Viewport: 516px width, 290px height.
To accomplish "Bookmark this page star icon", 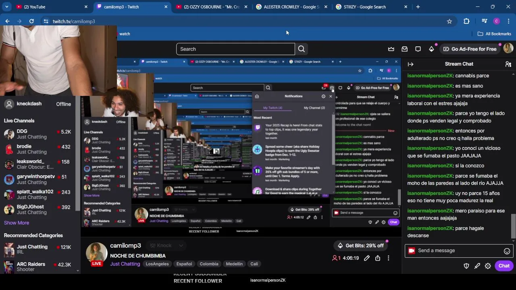I will pyautogui.click(x=449, y=21).
